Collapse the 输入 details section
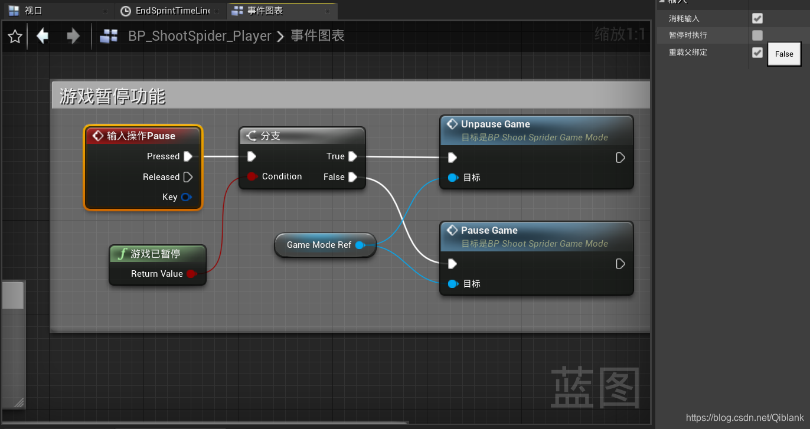The height and width of the screenshot is (429, 810). tap(662, 2)
